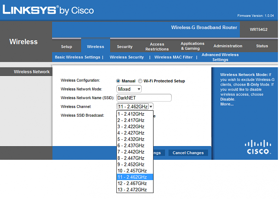279x199 pixels.
Task: Choose channel 12 - 2.467GHz
Action: (x=135, y=183)
